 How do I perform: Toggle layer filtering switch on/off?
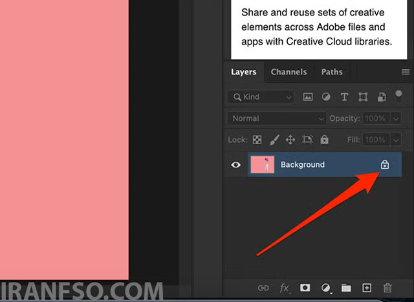(x=398, y=96)
